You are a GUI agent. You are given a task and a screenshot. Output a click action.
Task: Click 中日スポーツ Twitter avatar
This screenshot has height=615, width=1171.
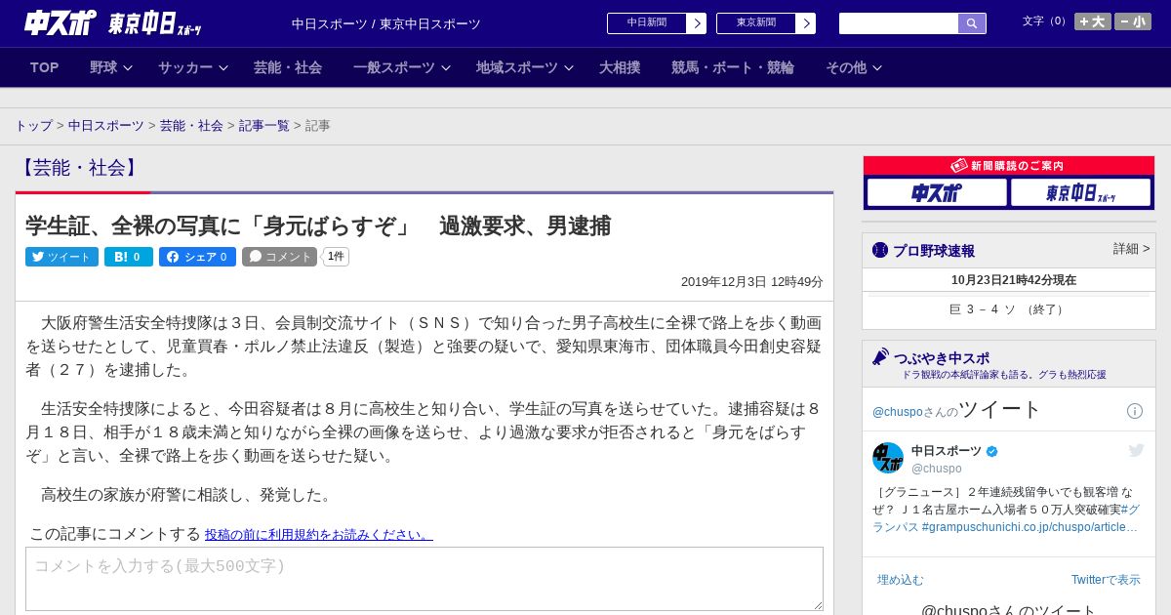(x=888, y=458)
